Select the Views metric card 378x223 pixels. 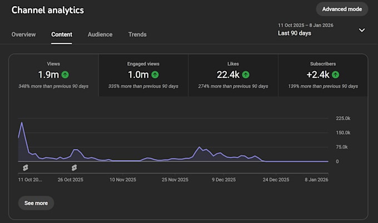point(53,75)
